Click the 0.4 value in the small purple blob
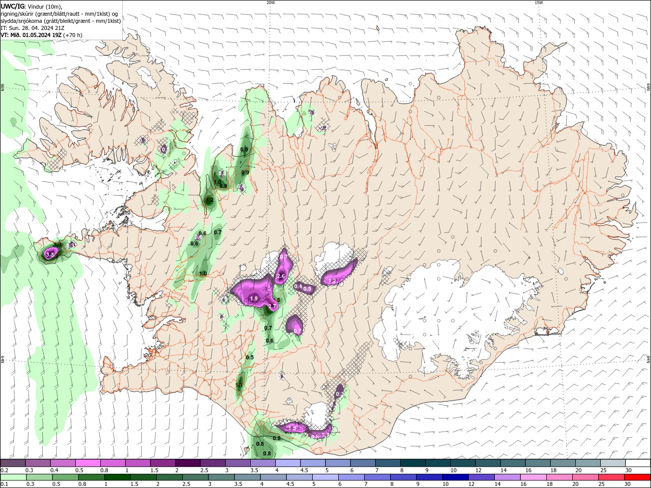The width and height of the screenshot is (651, 488). pos(298,287)
